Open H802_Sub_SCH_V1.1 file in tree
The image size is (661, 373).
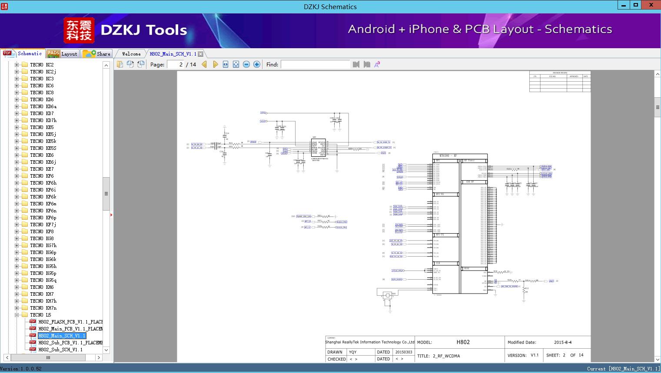point(60,350)
